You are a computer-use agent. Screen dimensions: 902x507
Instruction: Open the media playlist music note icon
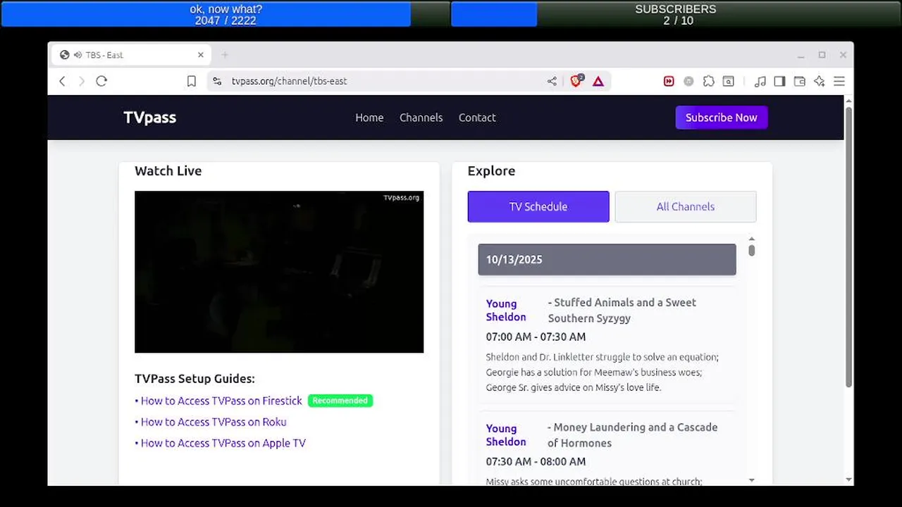pyautogui.click(x=760, y=81)
